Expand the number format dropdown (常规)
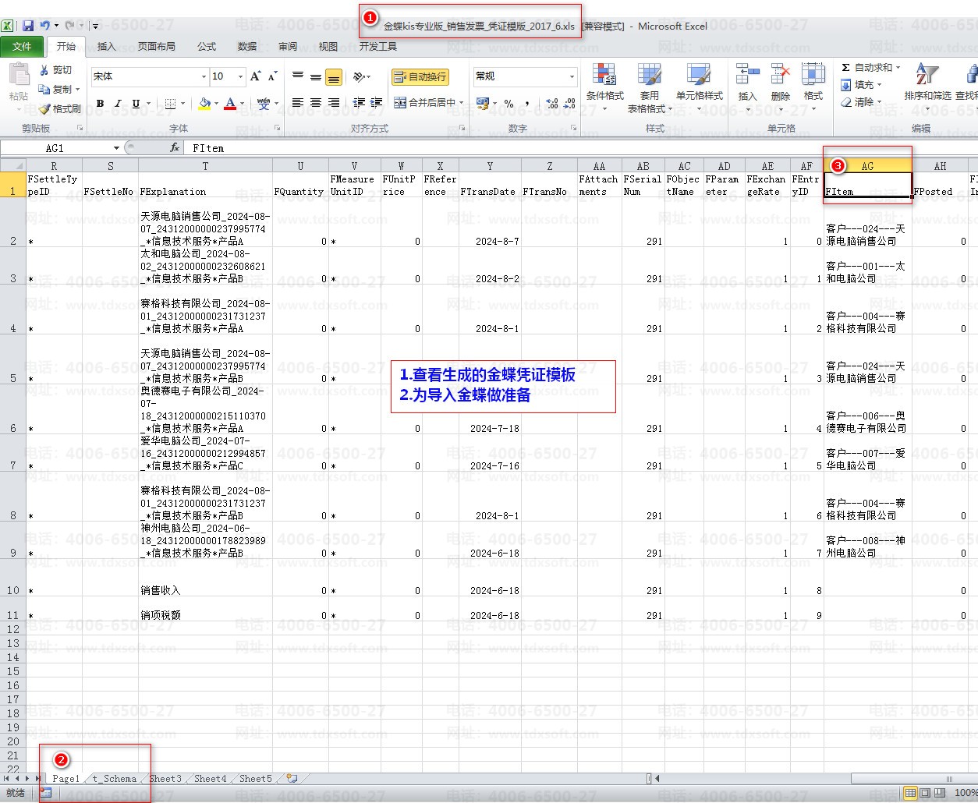 (572, 76)
